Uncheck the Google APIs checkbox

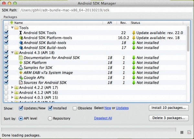6,77
